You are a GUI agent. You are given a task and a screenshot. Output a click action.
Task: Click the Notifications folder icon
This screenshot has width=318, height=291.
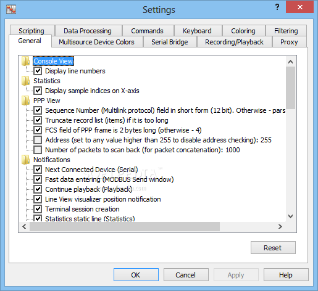click(25, 160)
